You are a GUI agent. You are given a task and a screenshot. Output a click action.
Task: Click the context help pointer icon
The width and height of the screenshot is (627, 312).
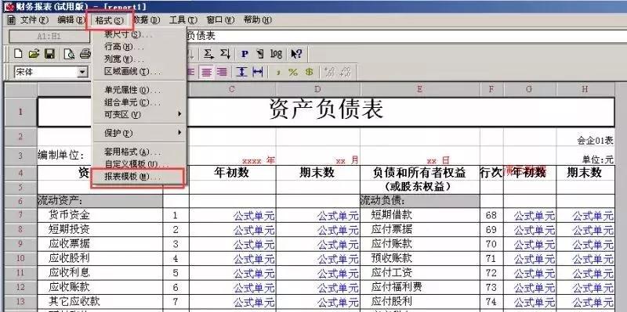296,54
